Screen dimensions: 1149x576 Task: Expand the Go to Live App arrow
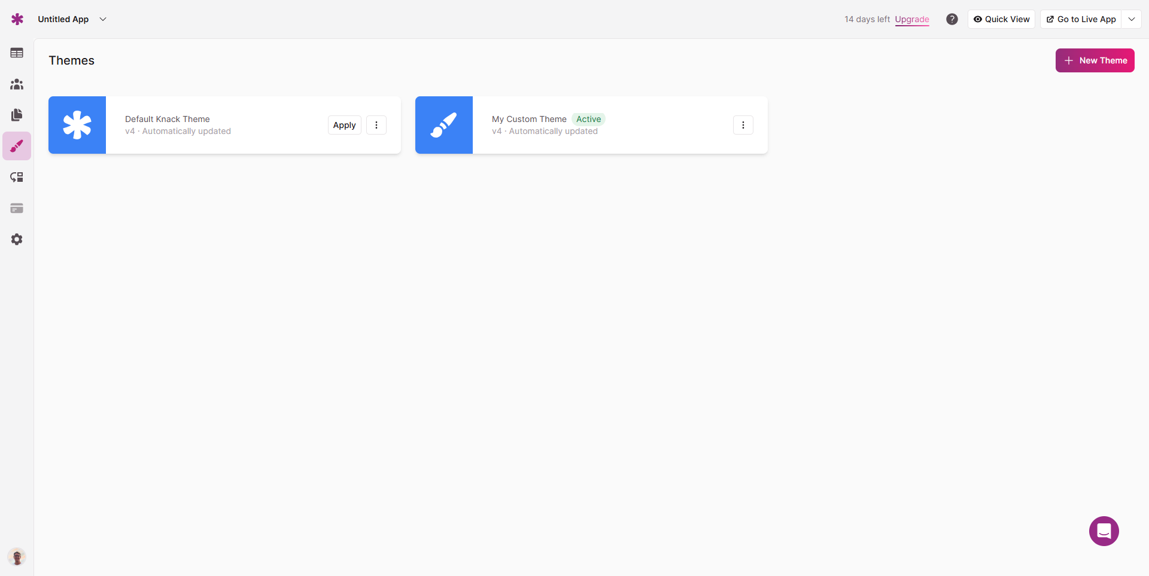click(1132, 19)
